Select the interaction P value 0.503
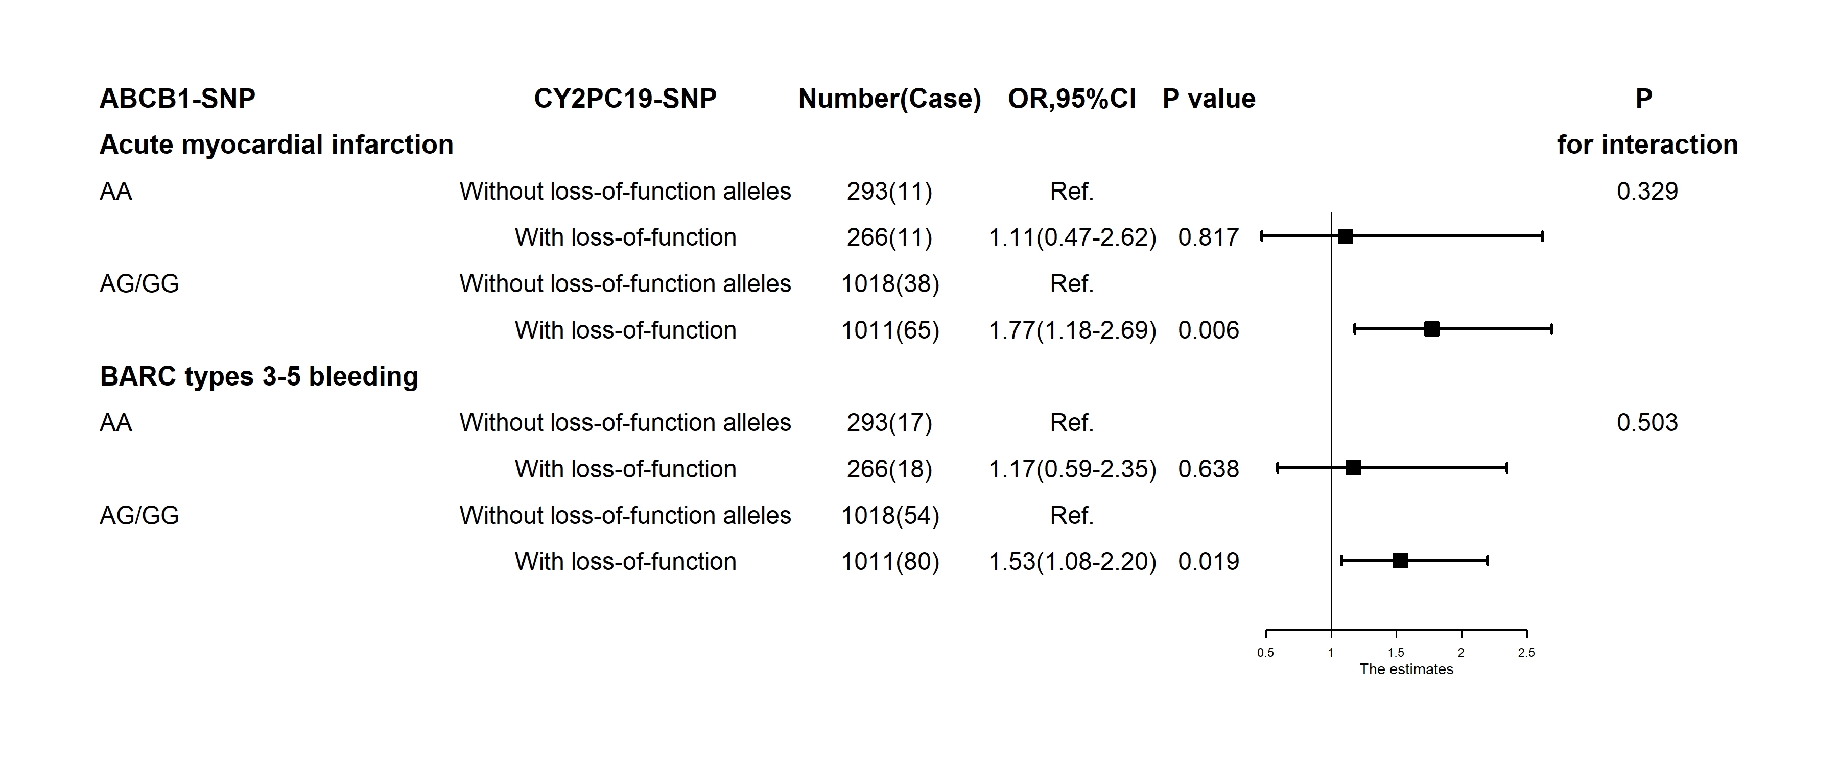 click(x=1647, y=423)
